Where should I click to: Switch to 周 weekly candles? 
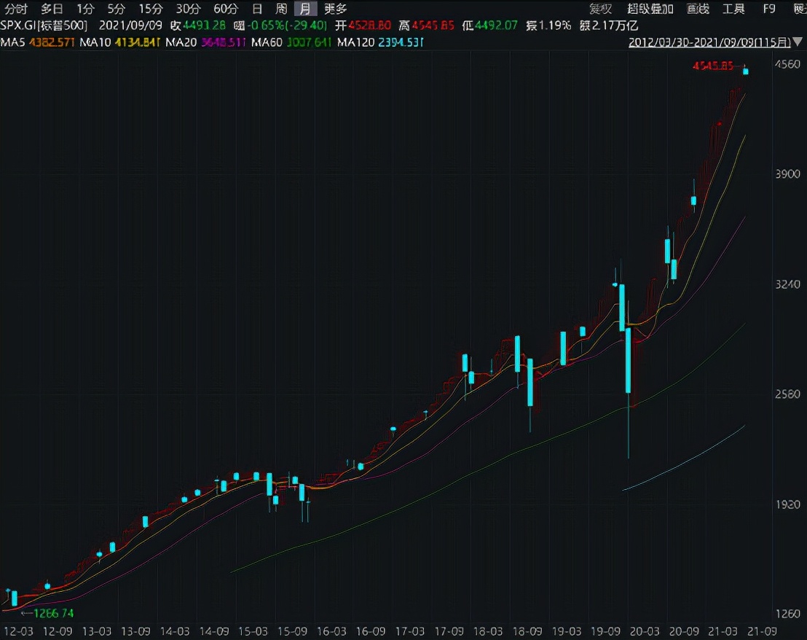[281, 9]
